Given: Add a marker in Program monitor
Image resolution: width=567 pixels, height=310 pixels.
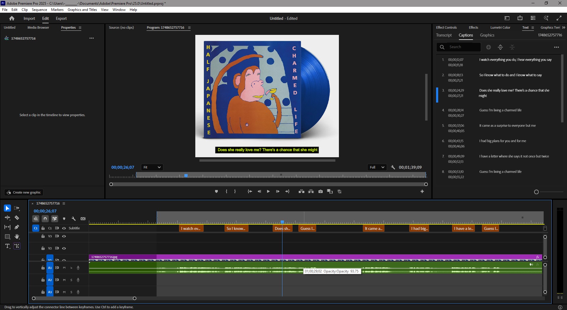Looking at the screenshot, I should click(216, 191).
